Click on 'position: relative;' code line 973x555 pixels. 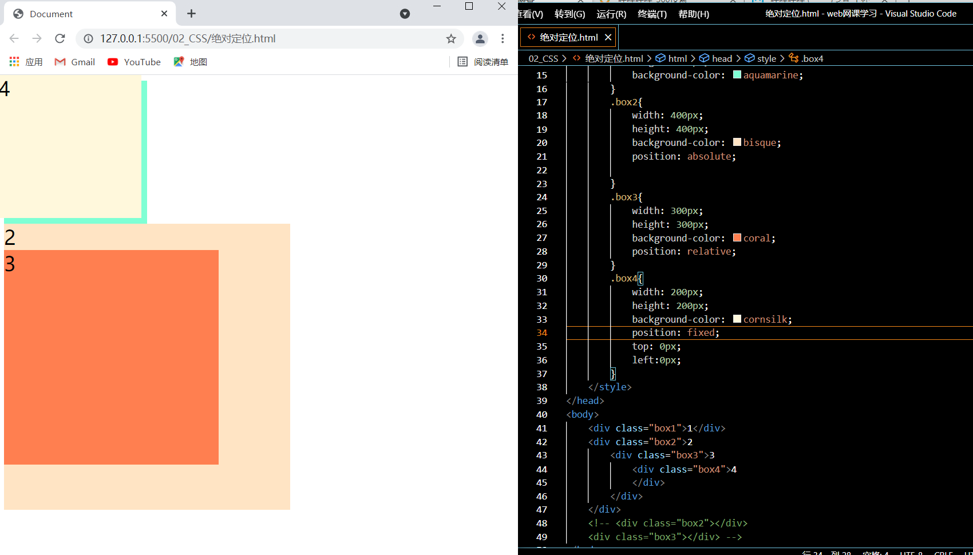pyautogui.click(x=684, y=251)
